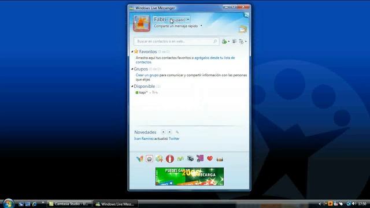Click the 'Crear un grupo' link
Image resolution: width=370 pixels, height=208 pixels.
point(147,75)
